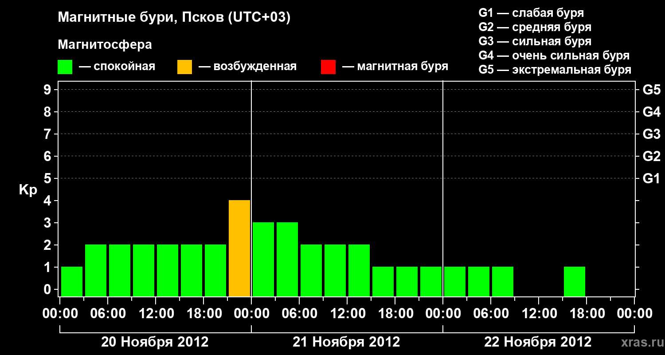
Task: Select the 03:00–06:00 Kp 2 bar on 20 Ноября
Action: (96, 270)
